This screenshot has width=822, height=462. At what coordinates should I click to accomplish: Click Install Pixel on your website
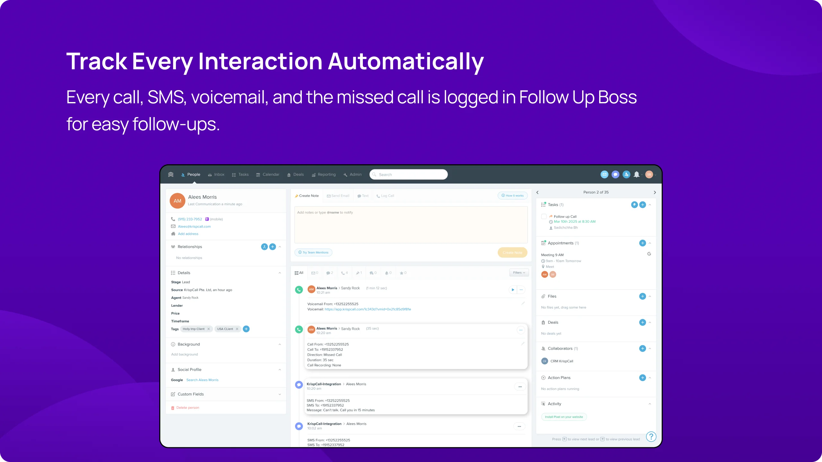point(564,417)
